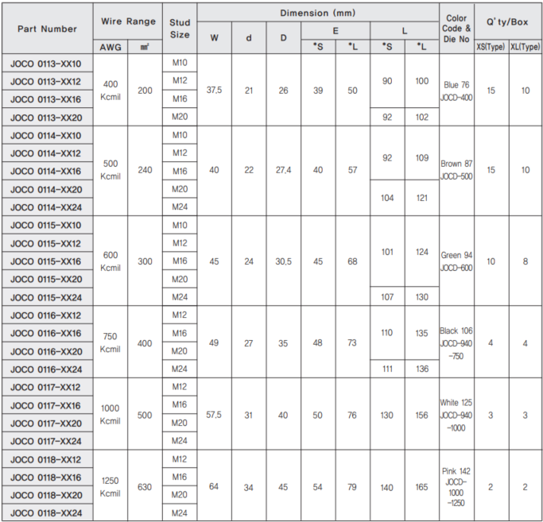Select the XS(Type) sub-header

click(x=491, y=47)
